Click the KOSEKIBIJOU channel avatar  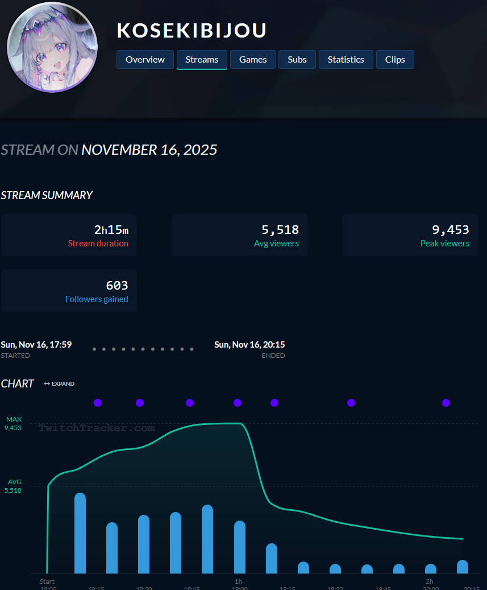coord(52,47)
